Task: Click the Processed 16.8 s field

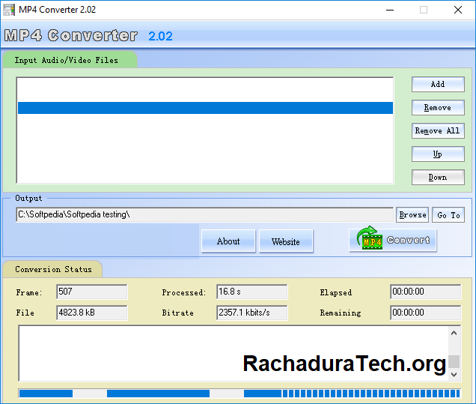Action: (251, 292)
